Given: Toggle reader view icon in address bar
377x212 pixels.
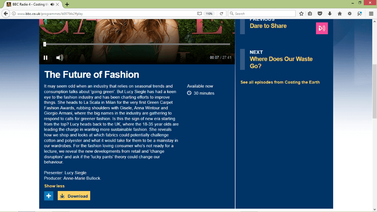Looking at the screenshot, I should [199, 14].
